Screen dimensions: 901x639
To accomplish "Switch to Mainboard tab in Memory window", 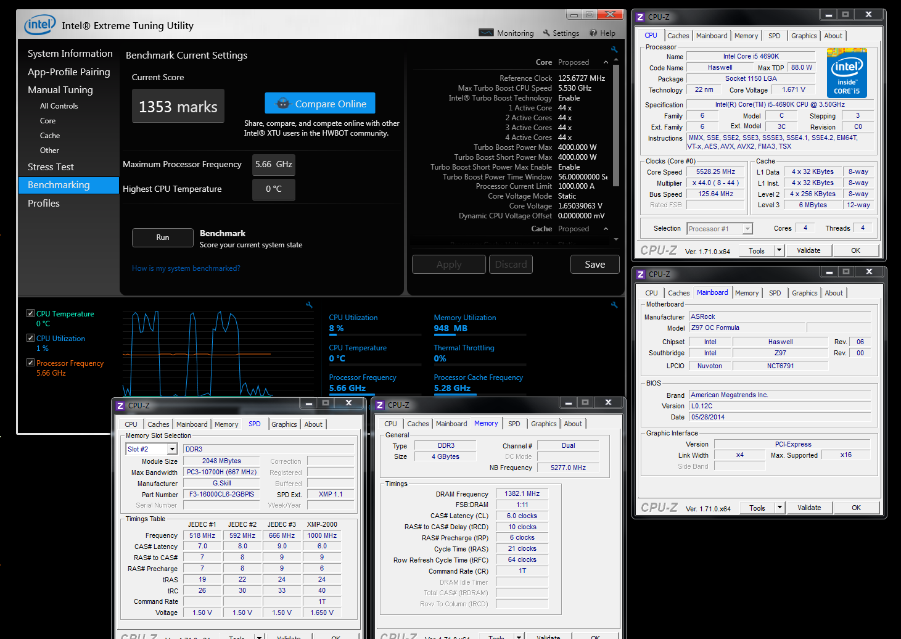I will [x=451, y=424].
